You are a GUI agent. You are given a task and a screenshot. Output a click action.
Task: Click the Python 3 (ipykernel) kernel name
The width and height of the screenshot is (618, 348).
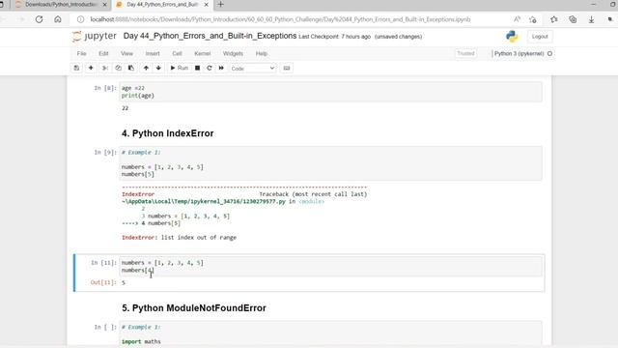point(519,53)
